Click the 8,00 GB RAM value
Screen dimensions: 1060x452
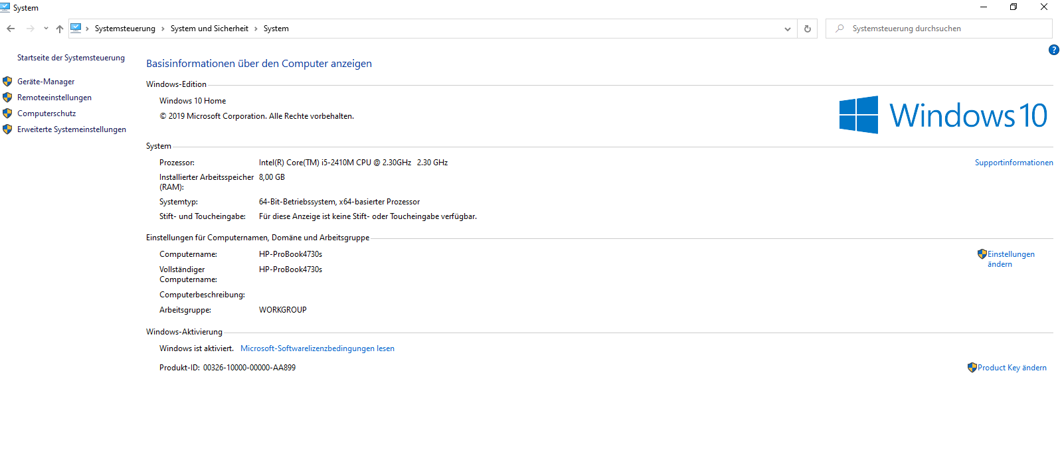272,177
